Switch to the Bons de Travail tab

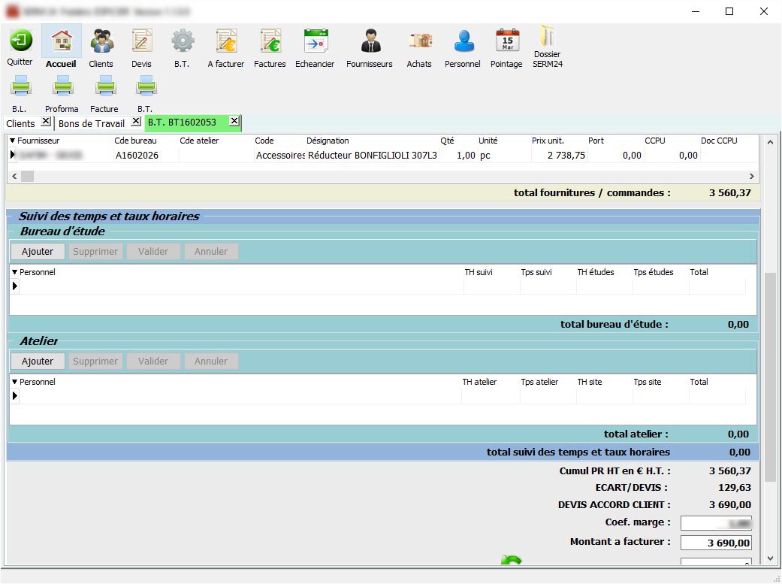pyautogui.click(x=92, y=123)
